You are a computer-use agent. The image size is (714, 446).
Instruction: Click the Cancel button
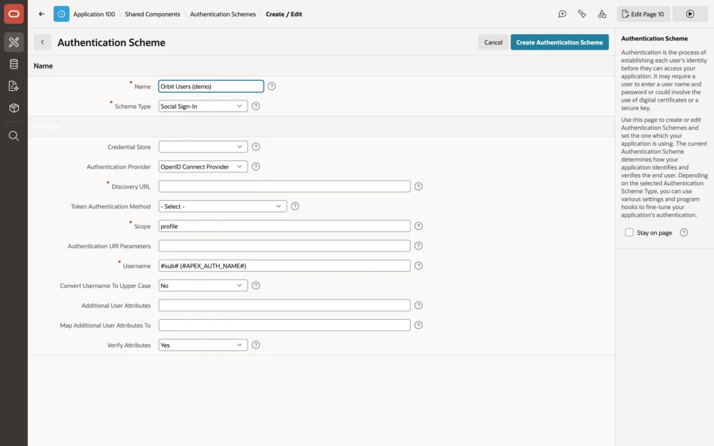(x=493, y=43)
